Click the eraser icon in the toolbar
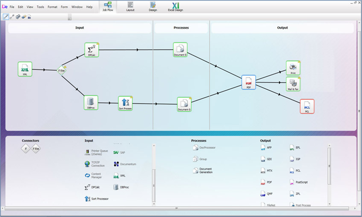Image resolution: width=362 pixels, height=217 pixels. 24,17
